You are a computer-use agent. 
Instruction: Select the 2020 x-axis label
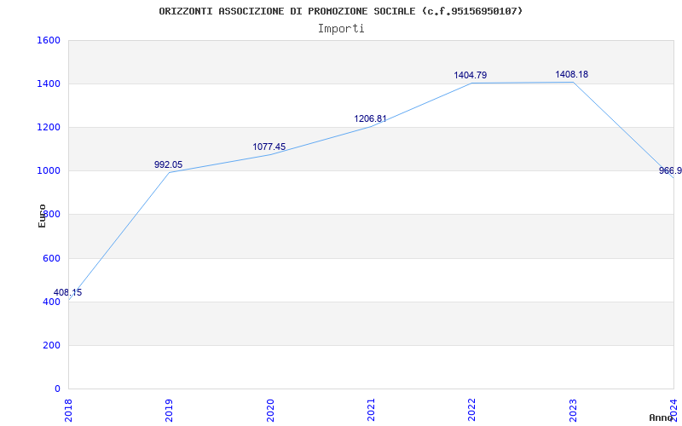coord(270,410)
